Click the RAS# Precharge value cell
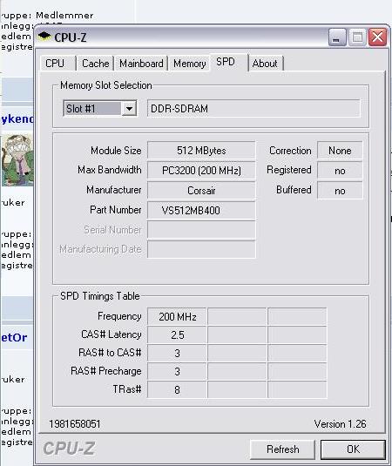The width and height of the screenshot is (392, 466). 177,371
